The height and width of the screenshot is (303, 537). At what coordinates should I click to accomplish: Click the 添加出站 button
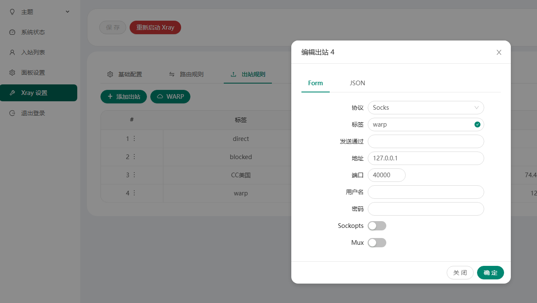pyautogui.click(x=124, y=96)
